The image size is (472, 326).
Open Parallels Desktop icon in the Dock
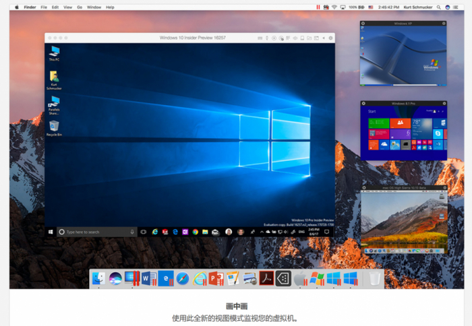[132, 278]
